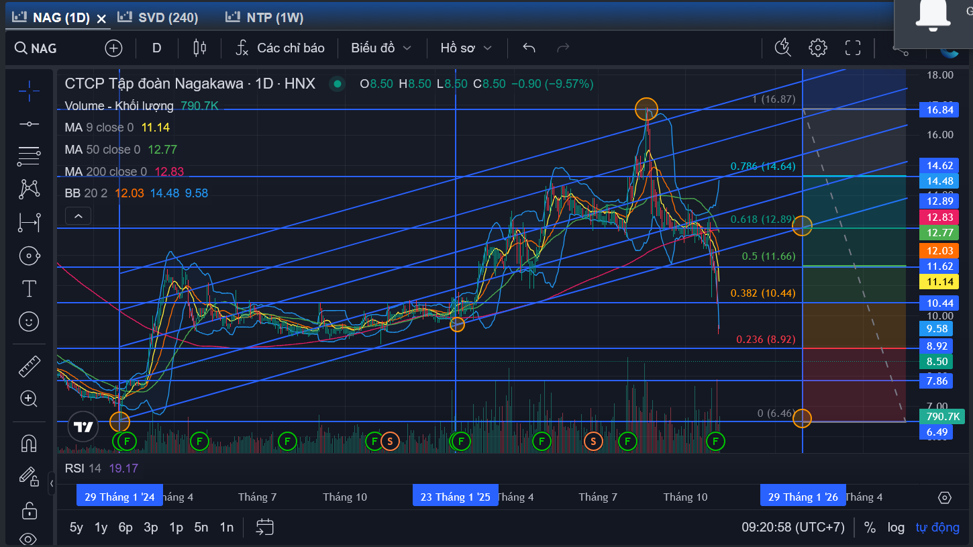This screenshot has width=973, height=547.
Task: Redo the last chart action
Action: click(x=563, y=48)
